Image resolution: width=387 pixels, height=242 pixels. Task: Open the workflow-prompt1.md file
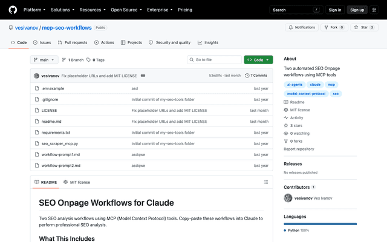[x=60, y=155]
